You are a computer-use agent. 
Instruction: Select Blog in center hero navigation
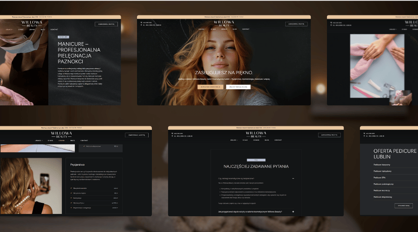click(x=235, y=29)
